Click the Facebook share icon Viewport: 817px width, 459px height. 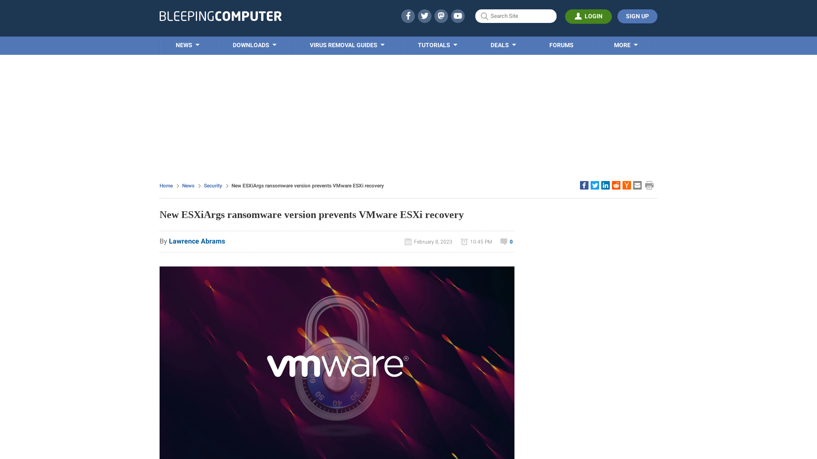(583, 185)
